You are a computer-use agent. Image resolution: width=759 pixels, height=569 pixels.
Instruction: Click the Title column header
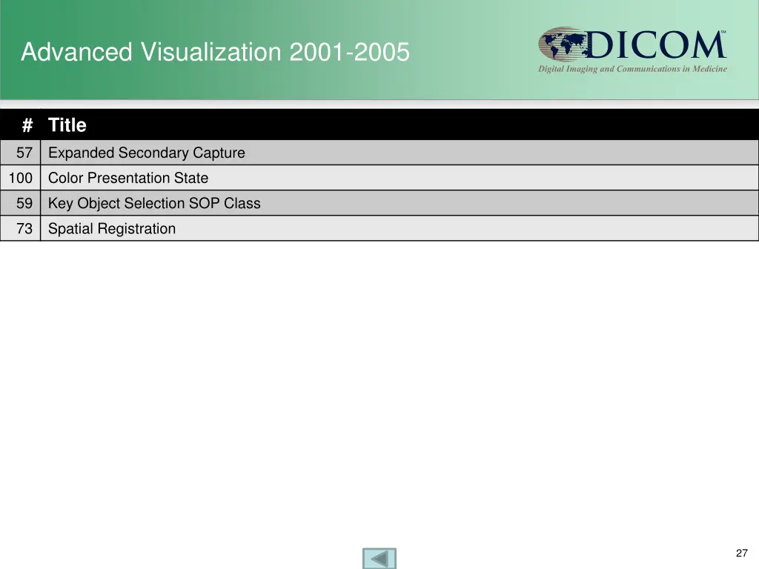click(67, 125)
